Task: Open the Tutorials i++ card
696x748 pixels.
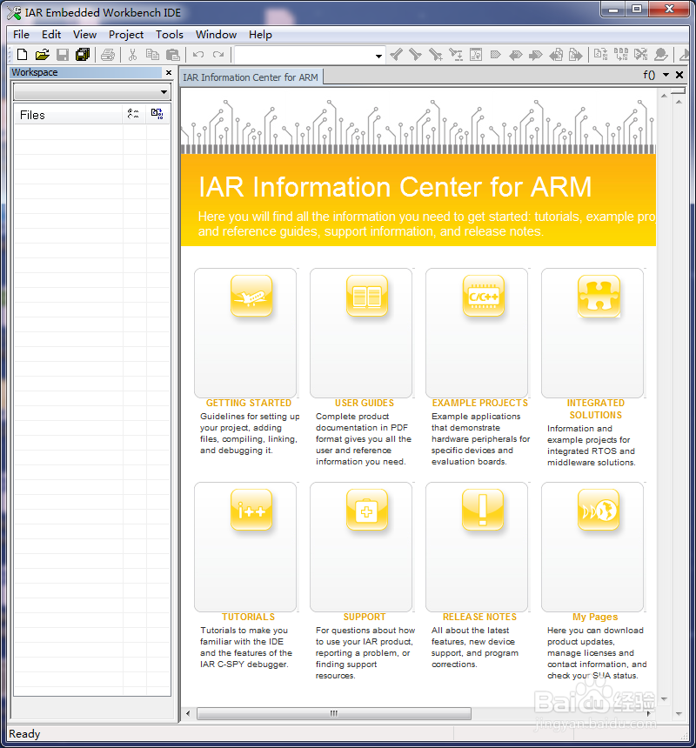Action: [246, 547]
